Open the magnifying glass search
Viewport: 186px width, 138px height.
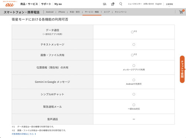(x=121, y=4)
